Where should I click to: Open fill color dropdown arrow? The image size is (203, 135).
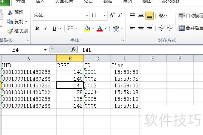(93, 28)
